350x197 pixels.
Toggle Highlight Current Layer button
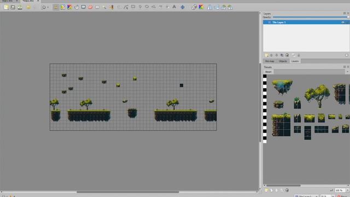click(347, 55)
